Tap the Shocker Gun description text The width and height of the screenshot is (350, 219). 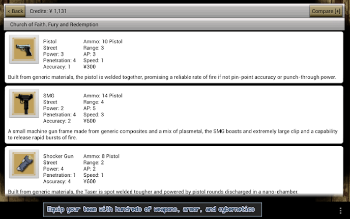(x=153, y=192)
